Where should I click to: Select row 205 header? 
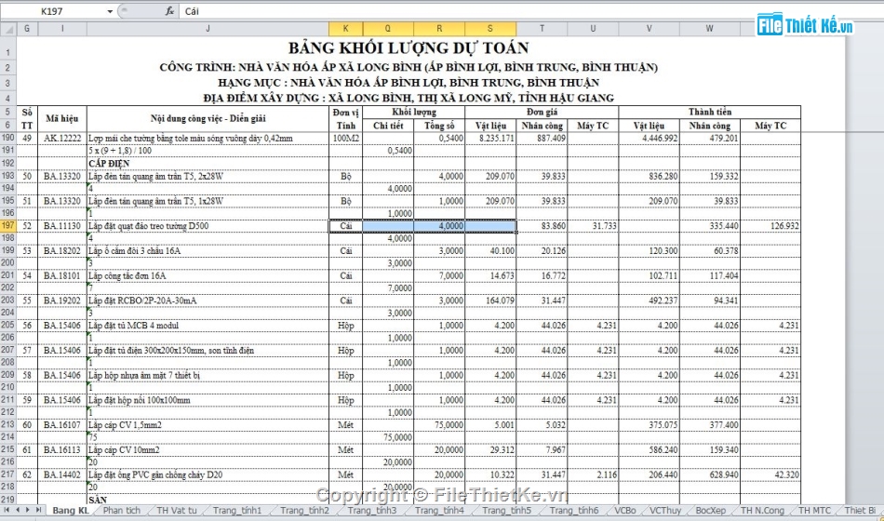tap(8, 326)
